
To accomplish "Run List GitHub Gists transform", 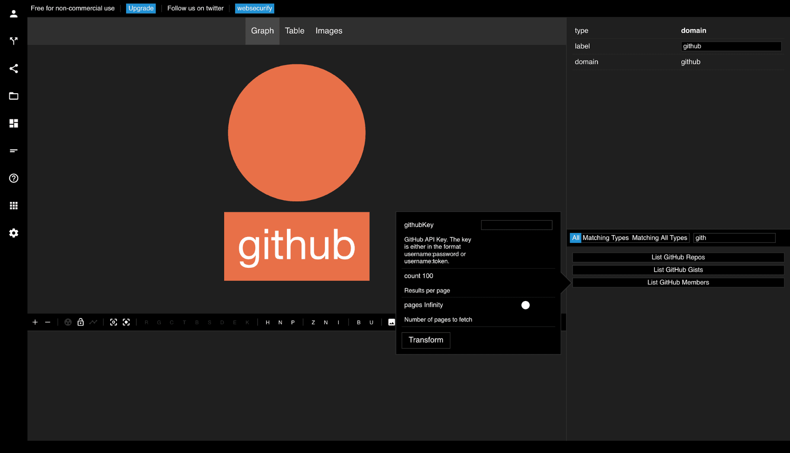I will [x=678, y=270].
